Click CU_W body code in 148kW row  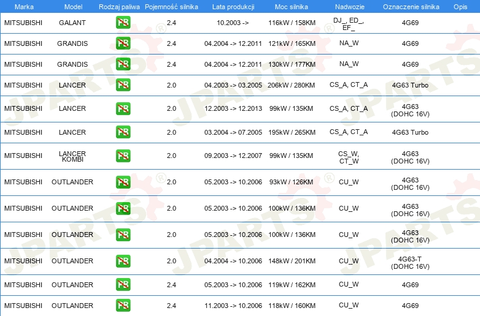tap(349, 261)
